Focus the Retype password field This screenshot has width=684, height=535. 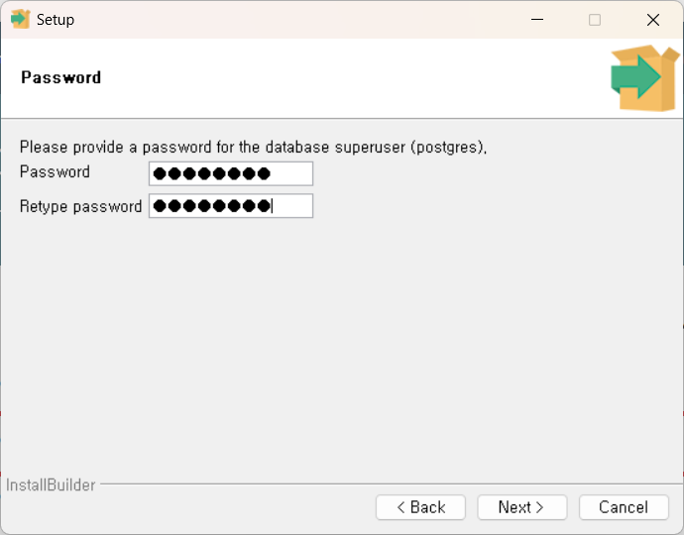coord(231,206)
